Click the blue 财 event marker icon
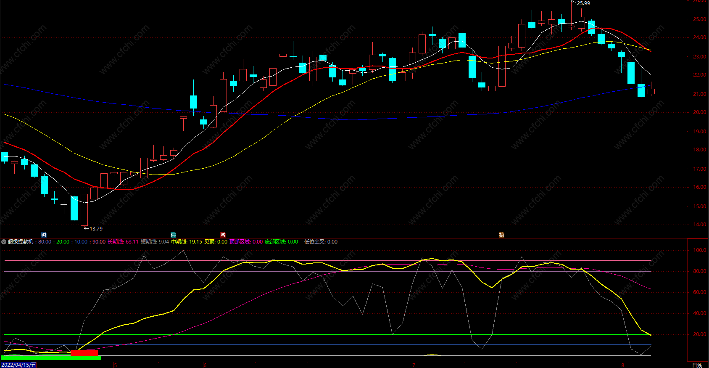The image size is (709, 368). tap(44, 235)
